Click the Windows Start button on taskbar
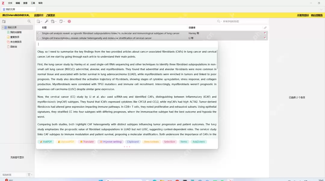The height and width of the screenshot is (181, 325). 101,180
